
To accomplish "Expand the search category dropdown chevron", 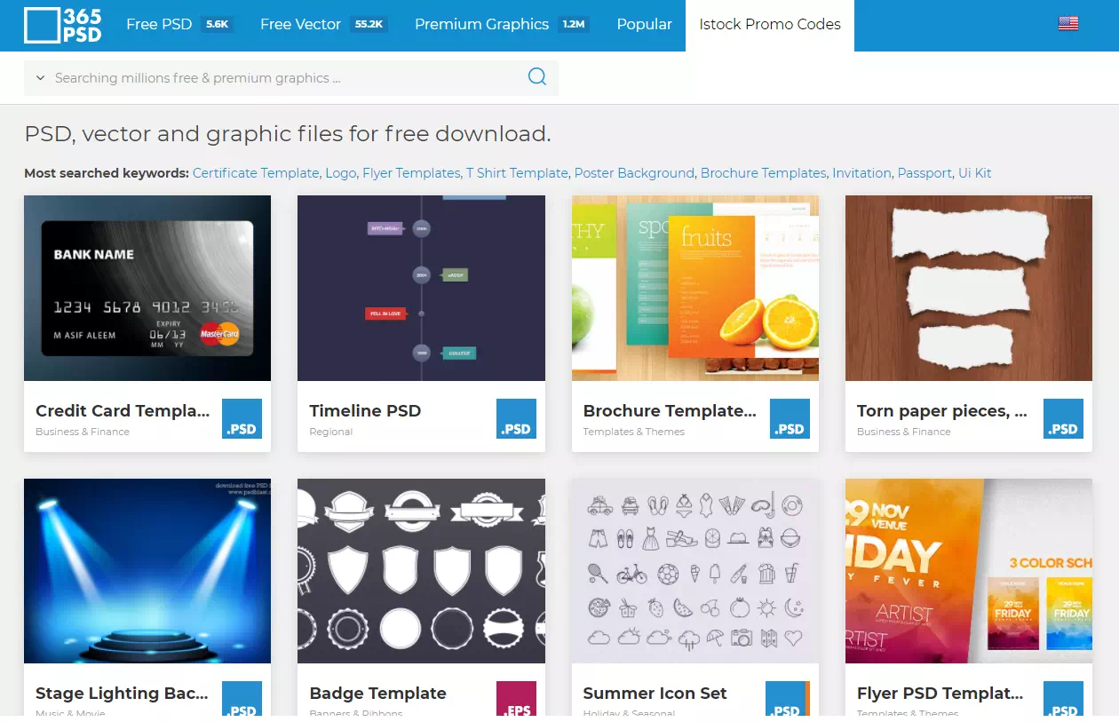I will 40,78.
